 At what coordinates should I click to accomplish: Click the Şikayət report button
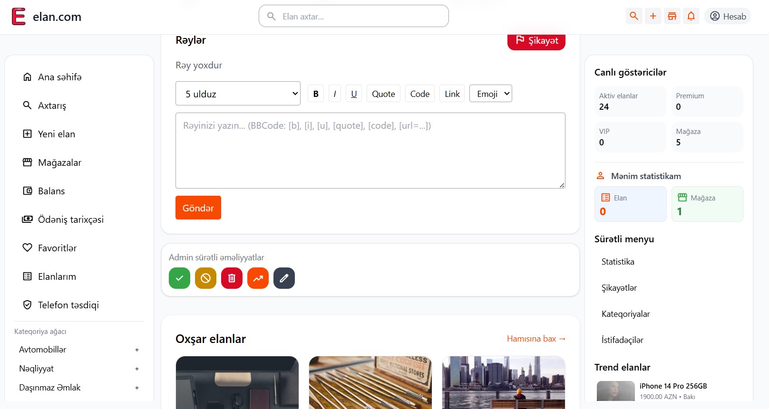coord(536,41)
